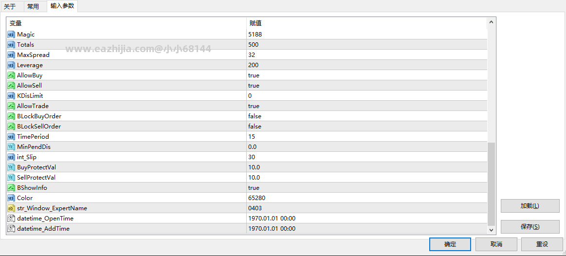Image resolution: width=566 pixels, height=256 pixels.
Task: Click the datetime icon next to datetime_AddTime
Action: coord(11,229)
